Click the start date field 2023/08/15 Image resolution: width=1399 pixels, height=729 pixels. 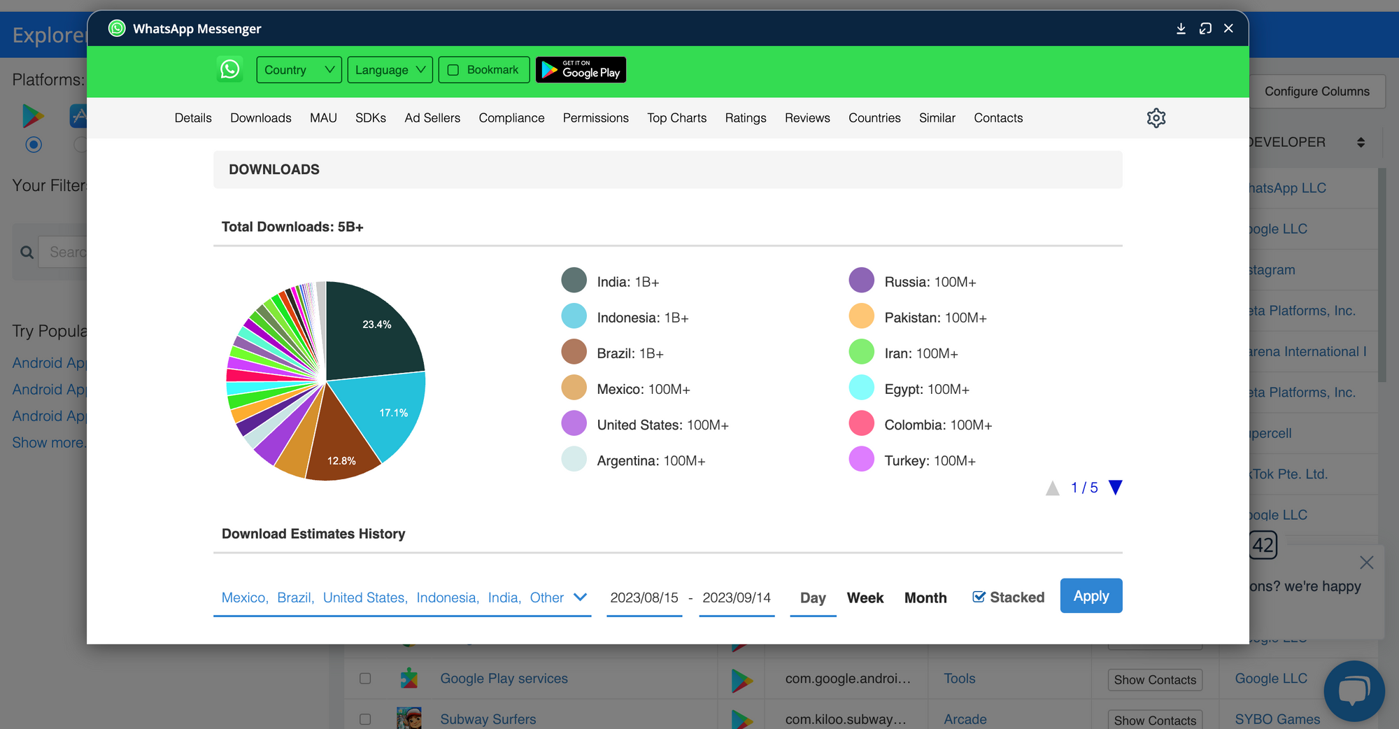click(644, 597)
